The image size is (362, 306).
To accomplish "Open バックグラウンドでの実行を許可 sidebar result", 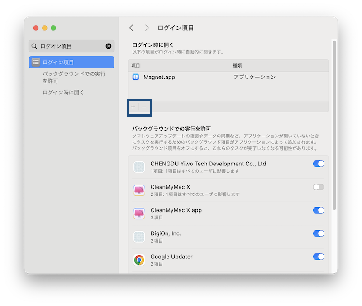I will [74, 78].
